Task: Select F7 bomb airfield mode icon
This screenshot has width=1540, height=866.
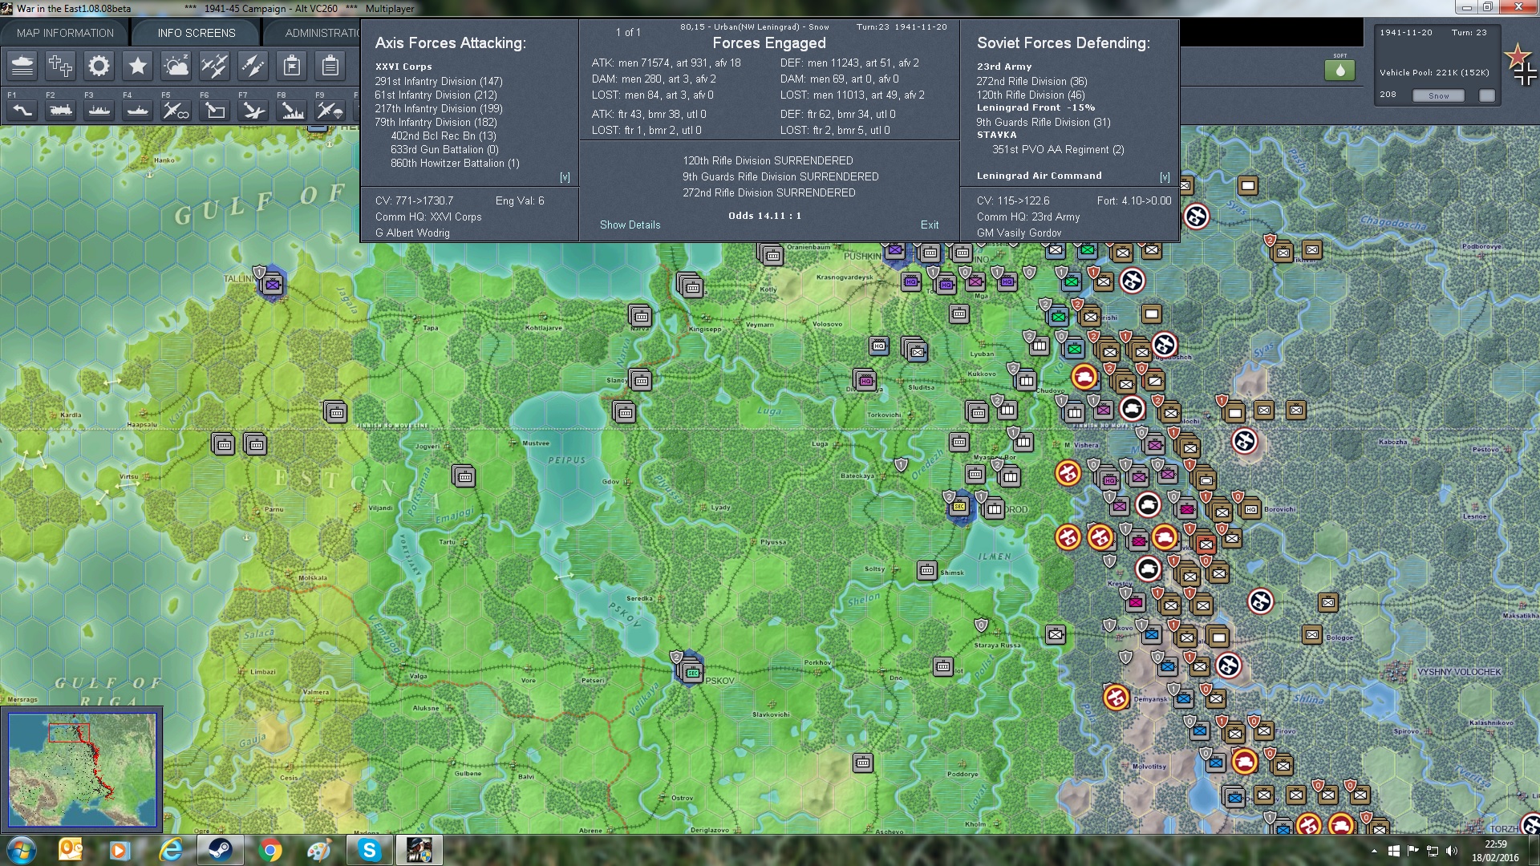Action: (253, 110)
